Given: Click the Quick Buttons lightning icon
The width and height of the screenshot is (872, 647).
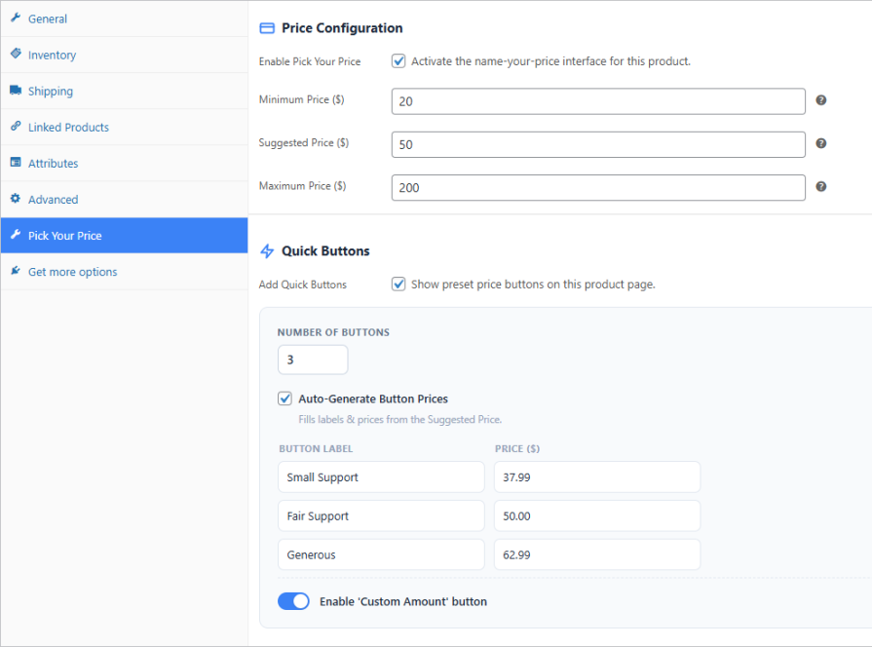Looking at the screenshot, I should point(265,250).
